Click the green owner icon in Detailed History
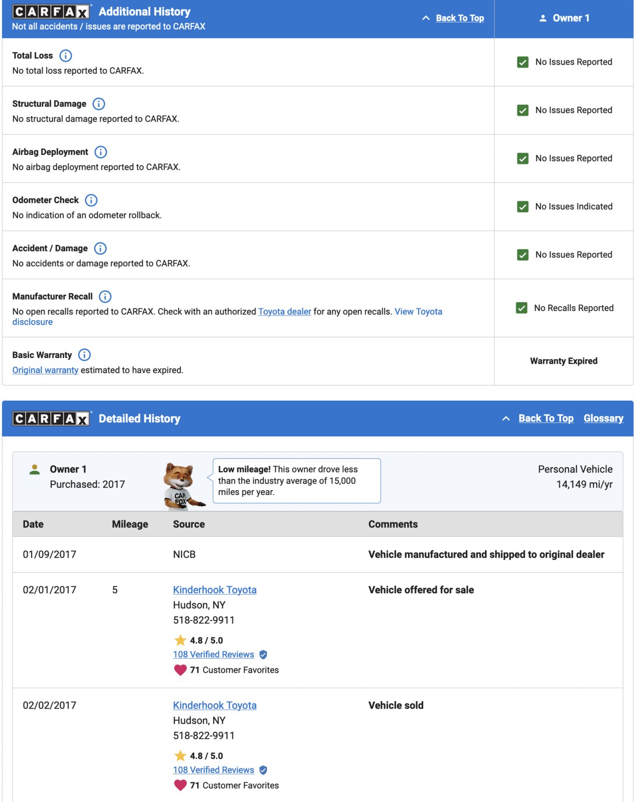This screenshot has width=636, height=802. pos(35,469)
